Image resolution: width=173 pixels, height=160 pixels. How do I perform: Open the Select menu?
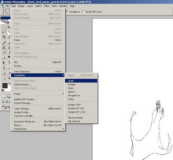click(38, 6)
